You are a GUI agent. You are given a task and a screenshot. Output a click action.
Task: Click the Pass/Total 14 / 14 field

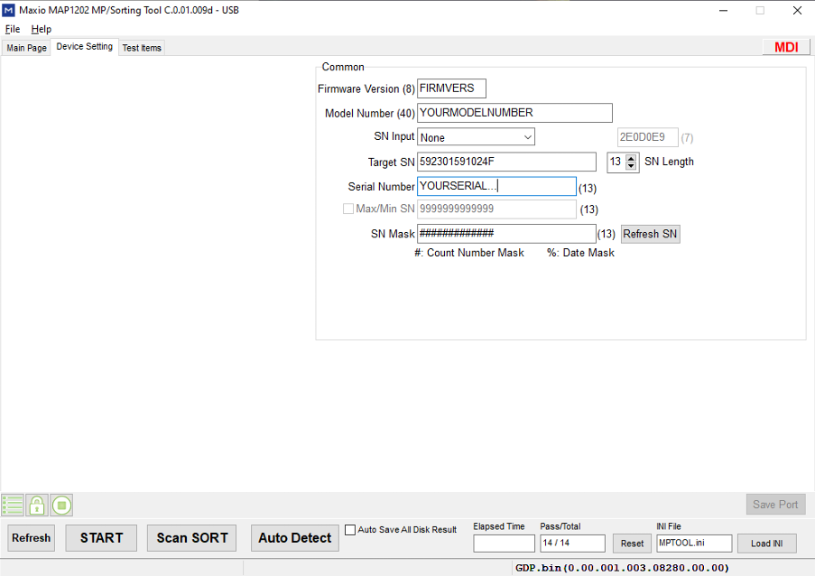[x=572, y=543]
